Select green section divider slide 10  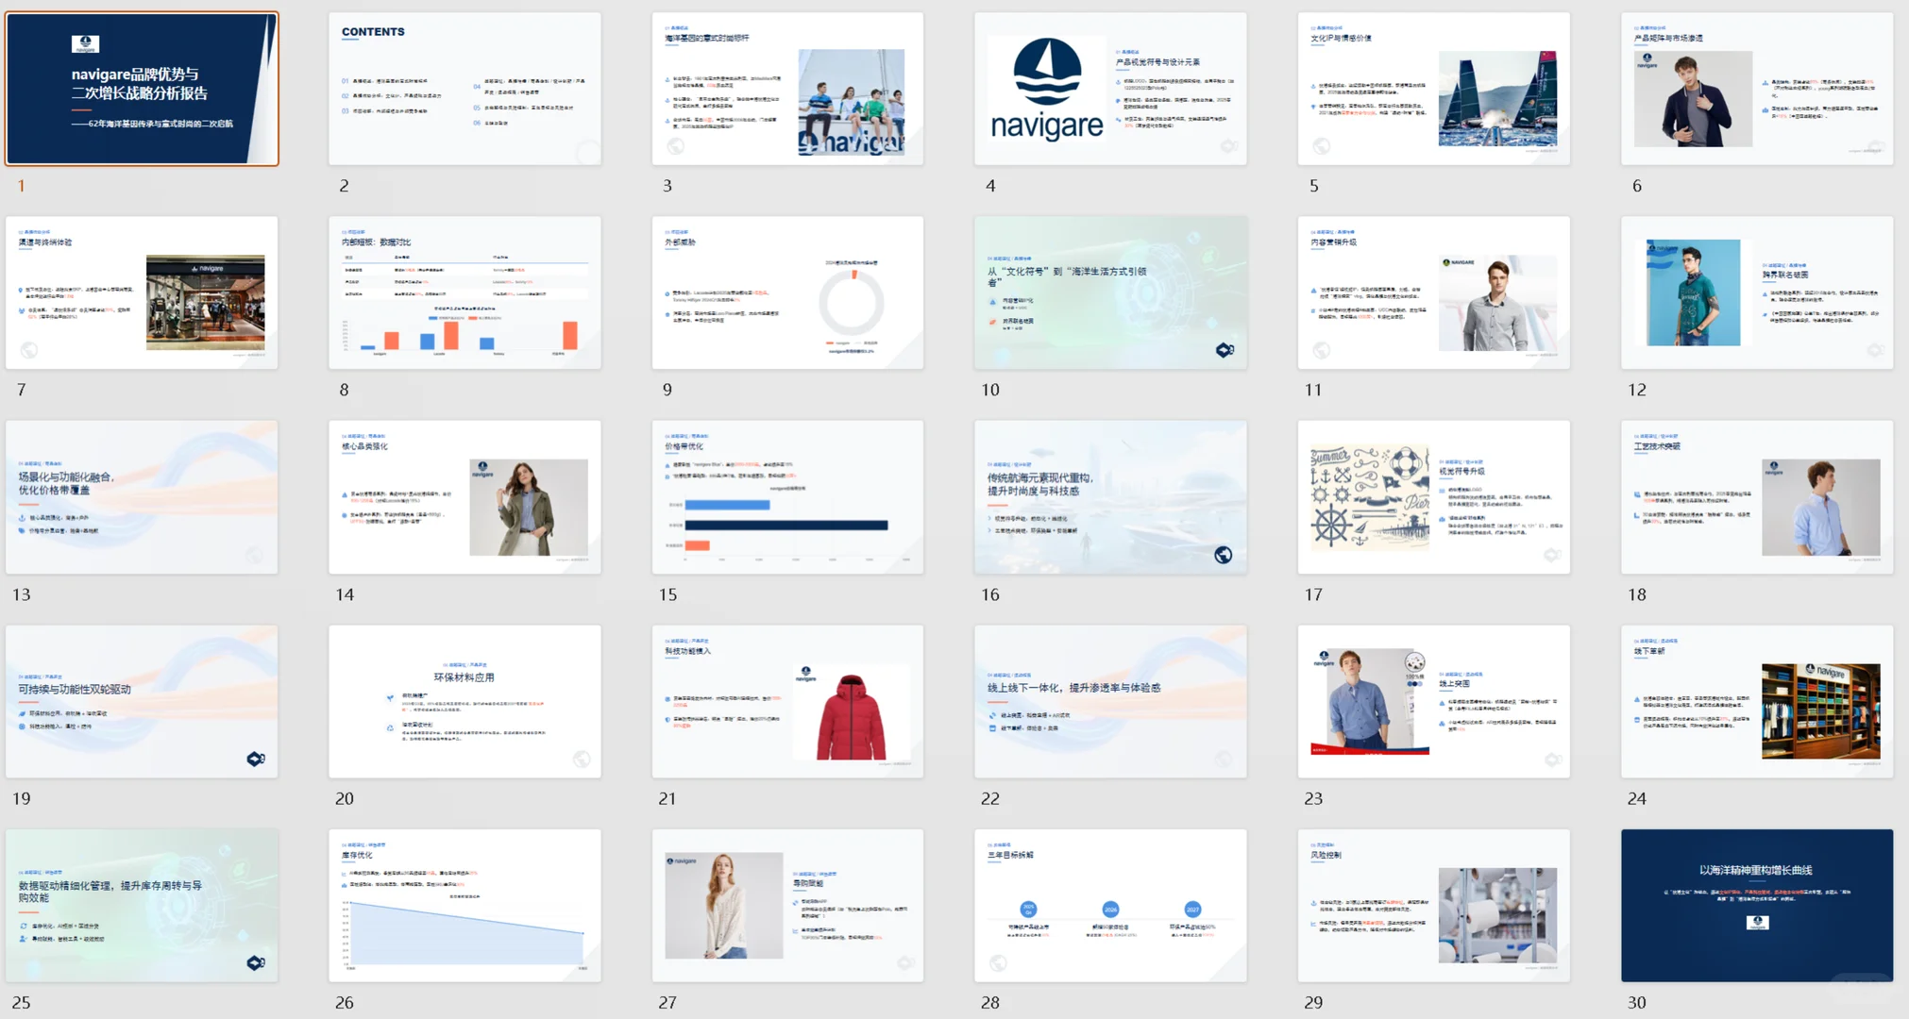tap(1110, 292)
